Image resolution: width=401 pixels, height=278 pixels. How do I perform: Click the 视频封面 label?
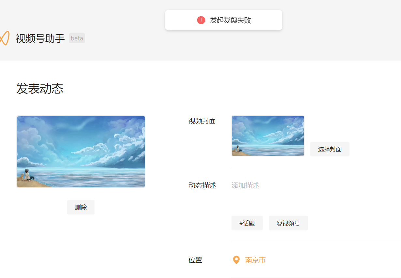[202, 121]
